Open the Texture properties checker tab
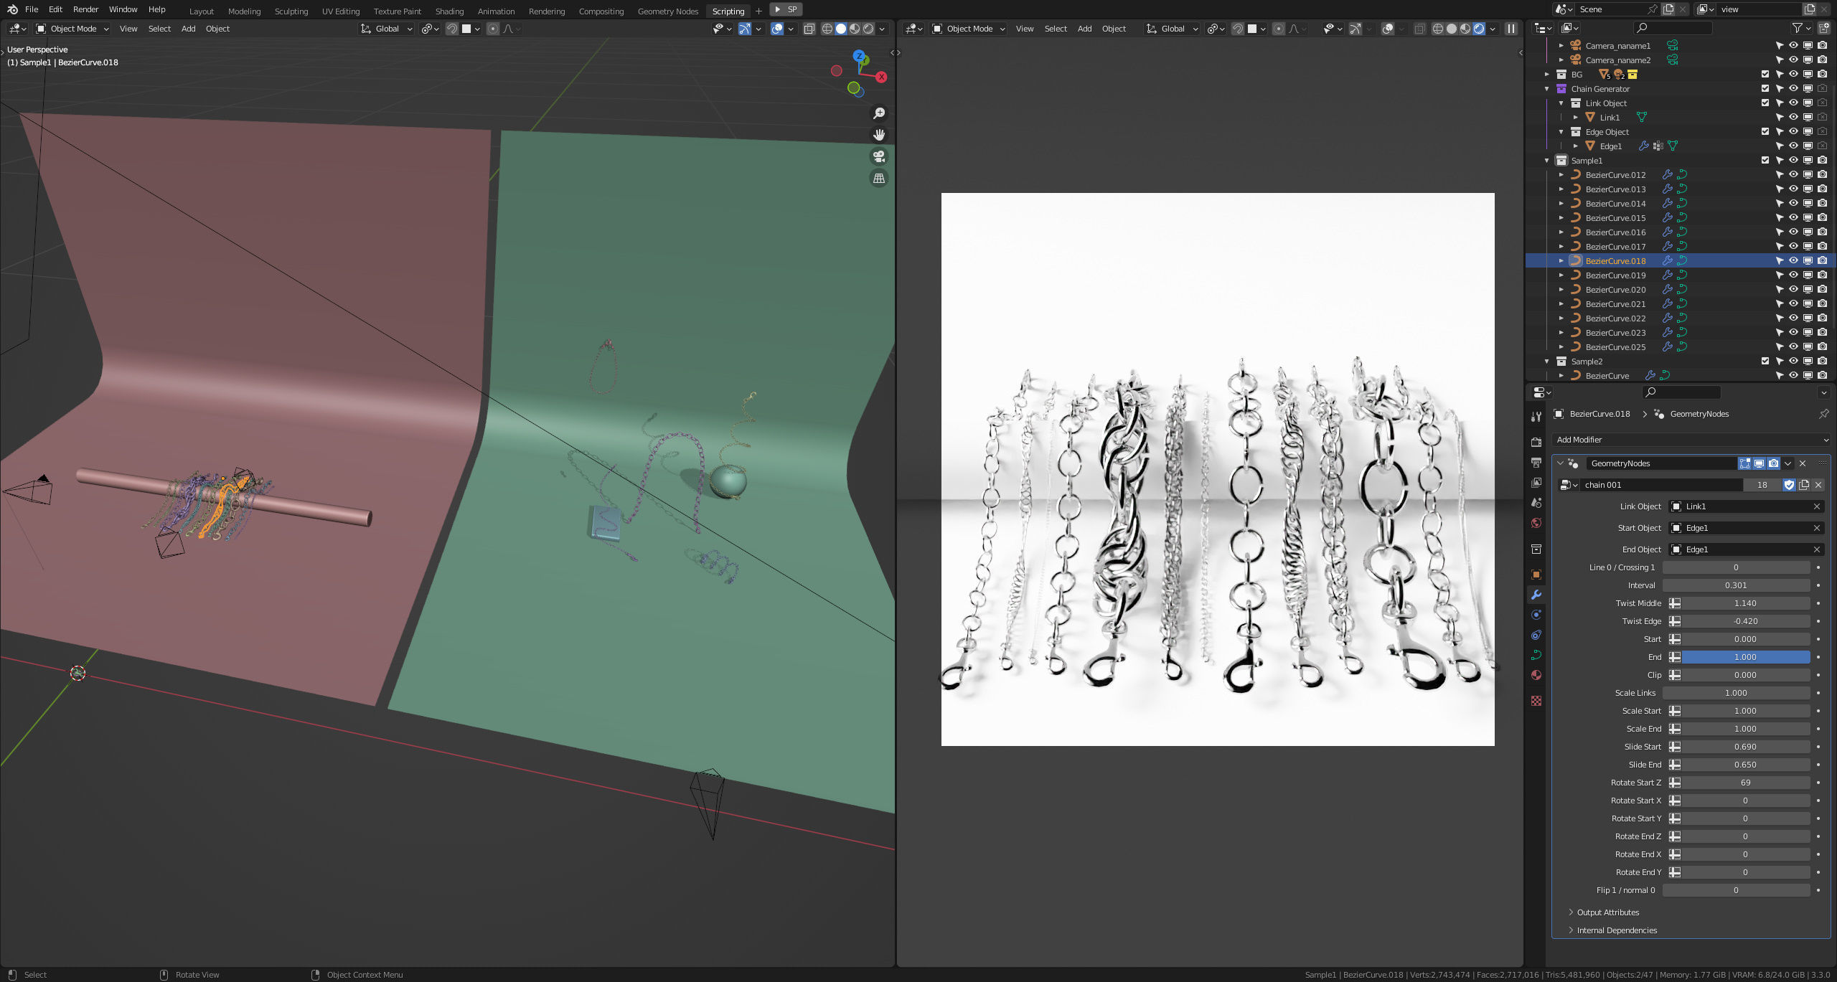 [1536, 701]
